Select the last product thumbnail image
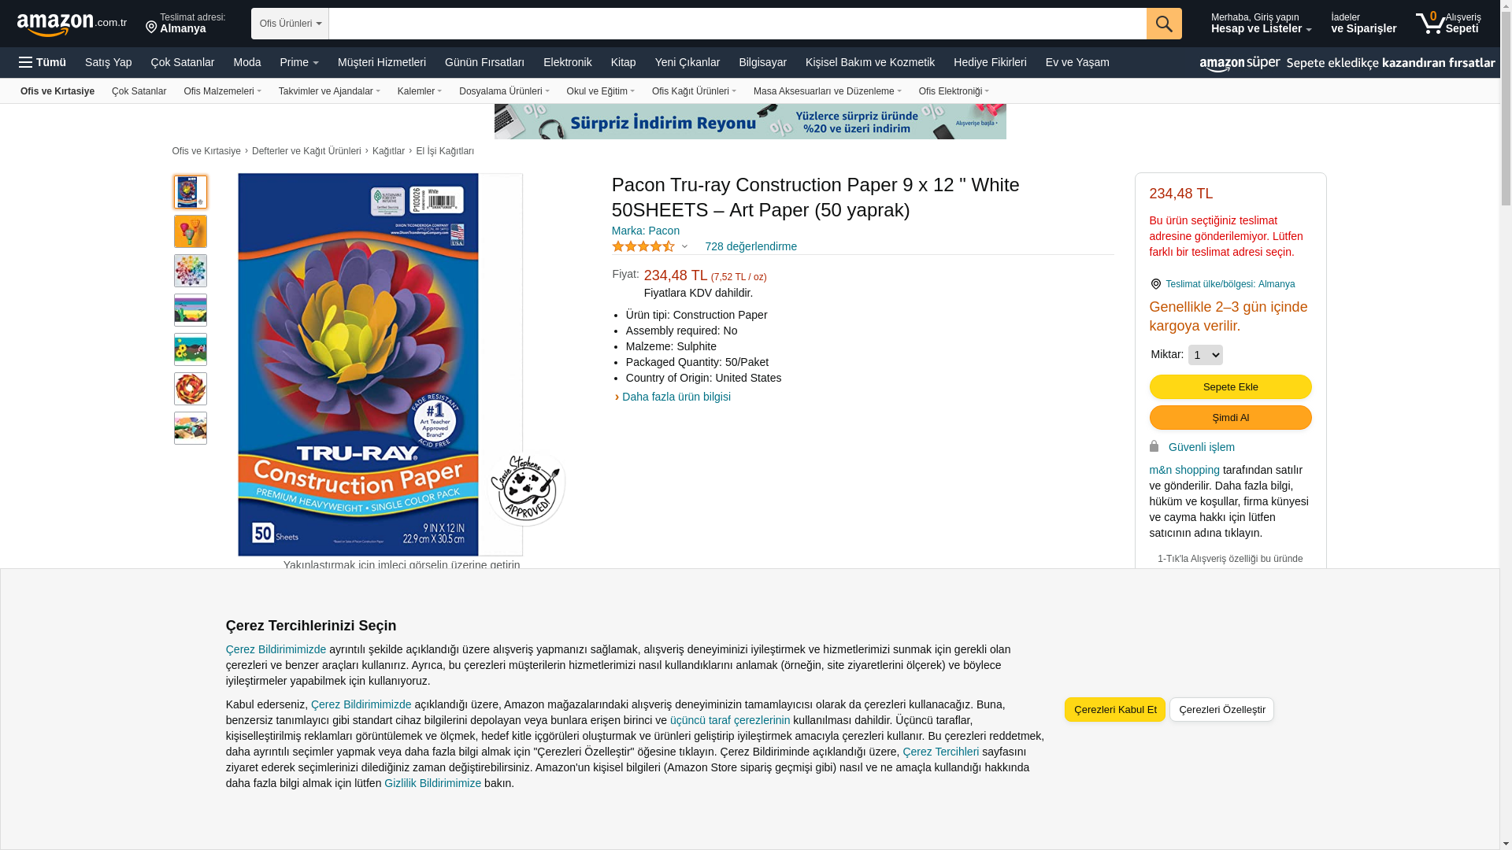Viewport: 1512px width, 850px height. pyautogui.click(x=190, y=428)
